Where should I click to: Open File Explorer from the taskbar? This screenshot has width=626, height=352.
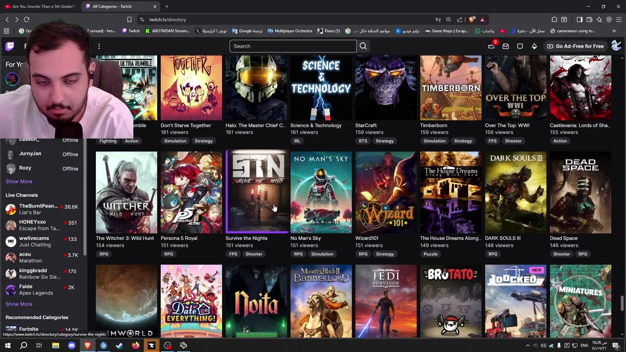tap(55, 346)
